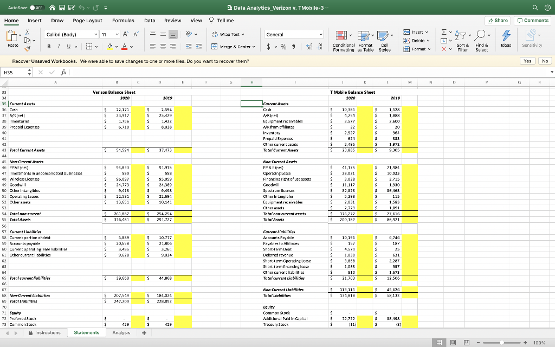Open the Borders dropdown arrow
Viewport: 555px width, 347px height.
[96, 47]
